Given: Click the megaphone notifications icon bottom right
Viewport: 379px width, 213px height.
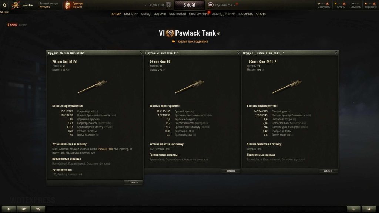Looking at the screenshot, I should tap(369, 209).
